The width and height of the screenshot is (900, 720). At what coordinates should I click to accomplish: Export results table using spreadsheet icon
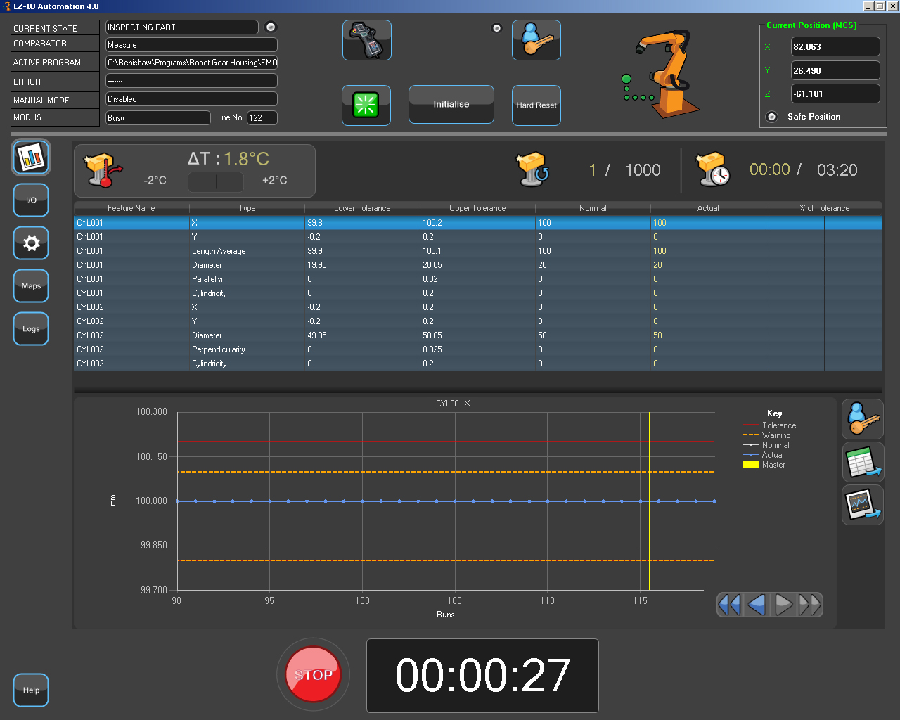click(x=863, y=462)
